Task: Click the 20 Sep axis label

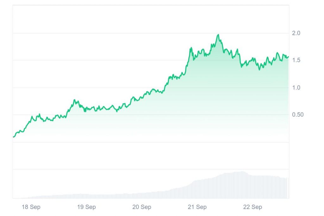Action: [141, 207]
